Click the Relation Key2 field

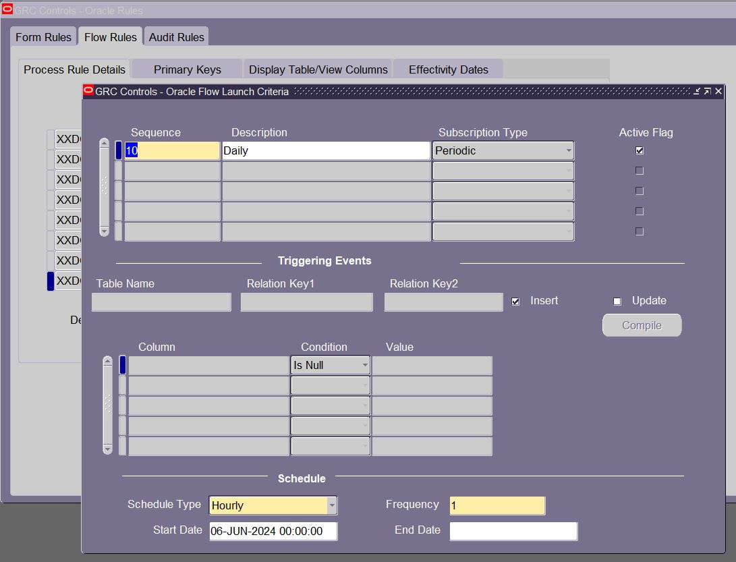(x=444, y=302)
